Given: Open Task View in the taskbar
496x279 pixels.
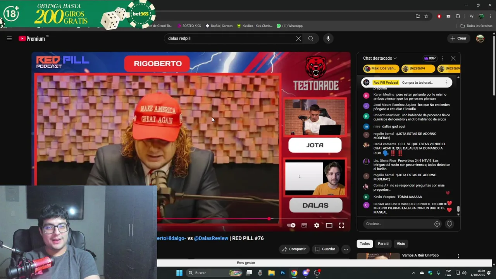Looking at the screenshot, I should 249,273.
